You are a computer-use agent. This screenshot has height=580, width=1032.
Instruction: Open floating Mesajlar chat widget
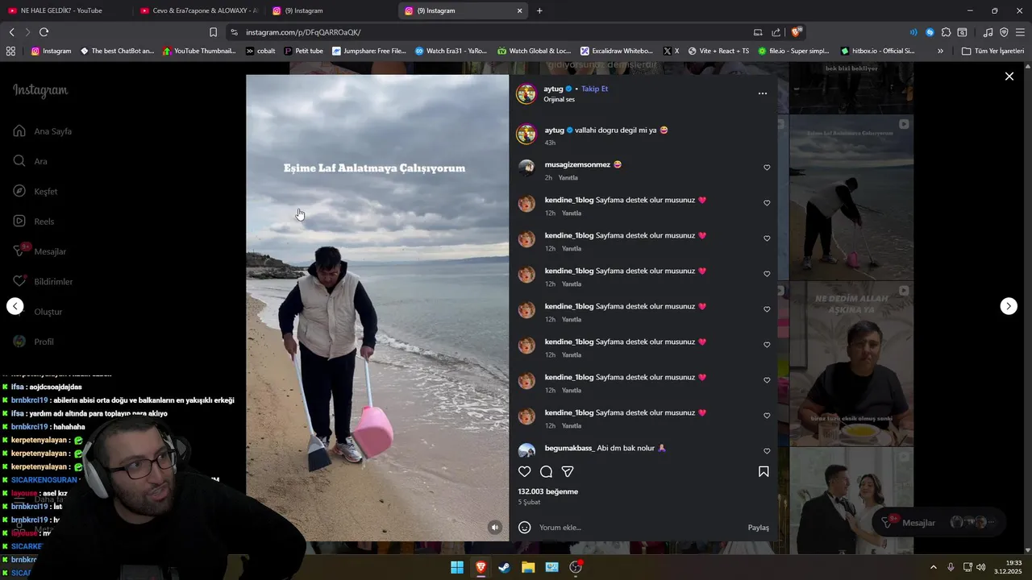938,522
